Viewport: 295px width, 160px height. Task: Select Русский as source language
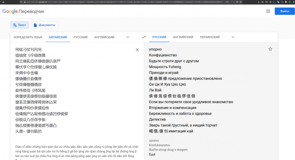(81, 37)
